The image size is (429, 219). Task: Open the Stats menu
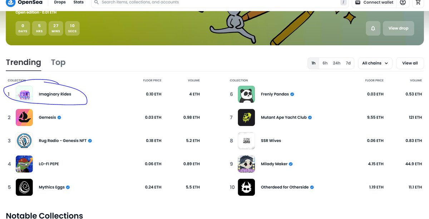coord(78,2)
